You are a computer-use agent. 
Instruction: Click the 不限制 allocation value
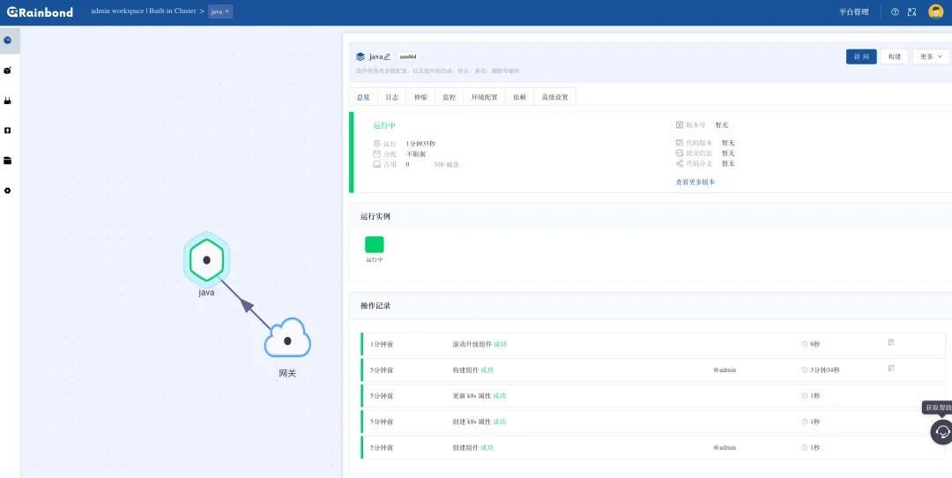(416, 154)
